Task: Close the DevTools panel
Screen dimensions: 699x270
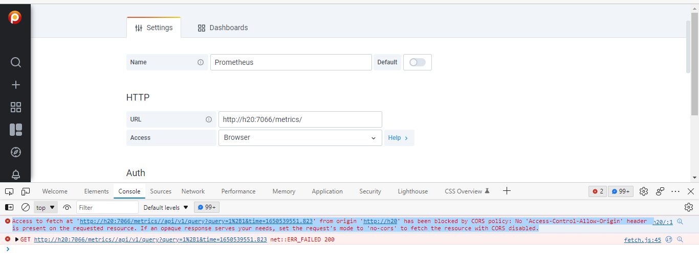Action: pos(691,191)
